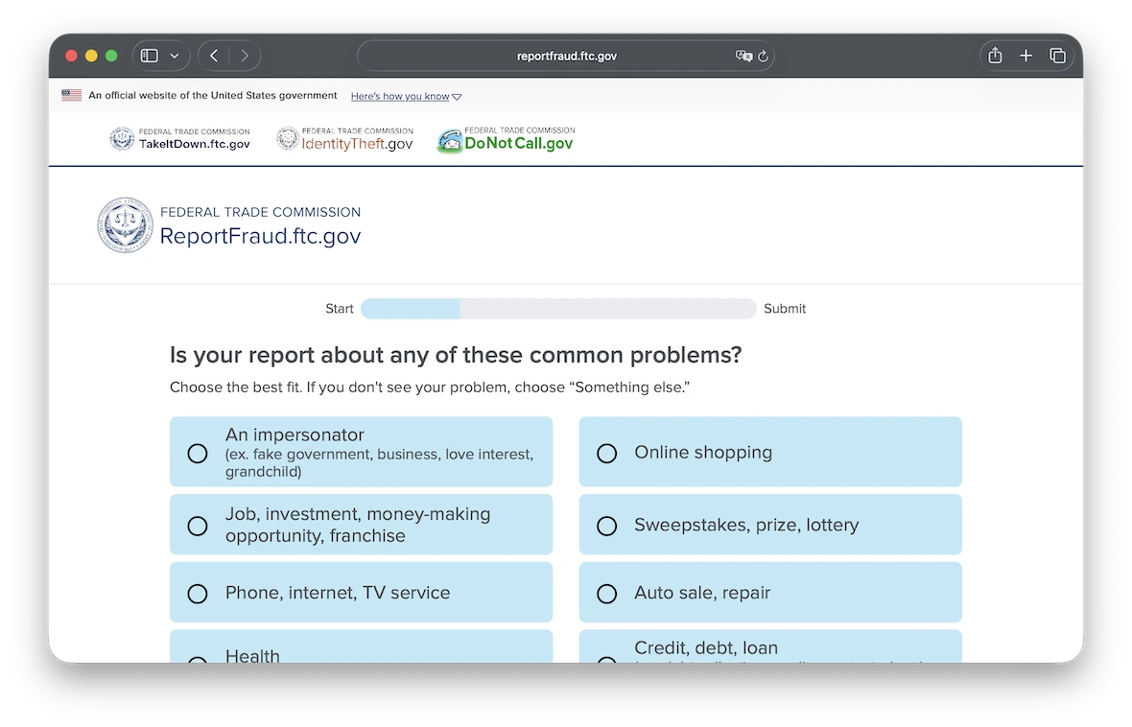Click the heading "Is your report about any of these common problems?"
This screenshot has height=727, width=1132.
[456, 355]
